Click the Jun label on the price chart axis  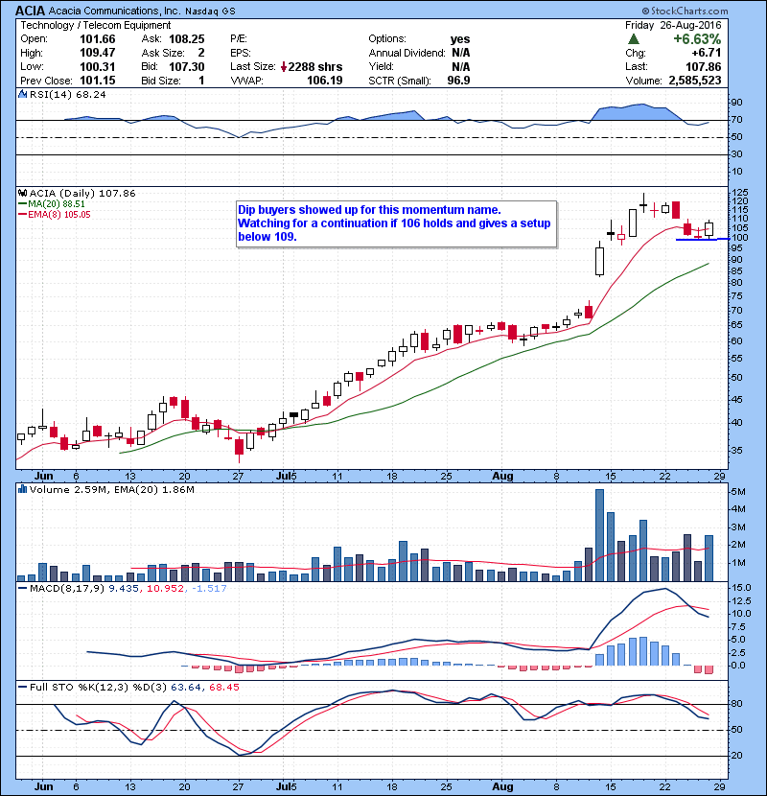[x=44, y=477]
